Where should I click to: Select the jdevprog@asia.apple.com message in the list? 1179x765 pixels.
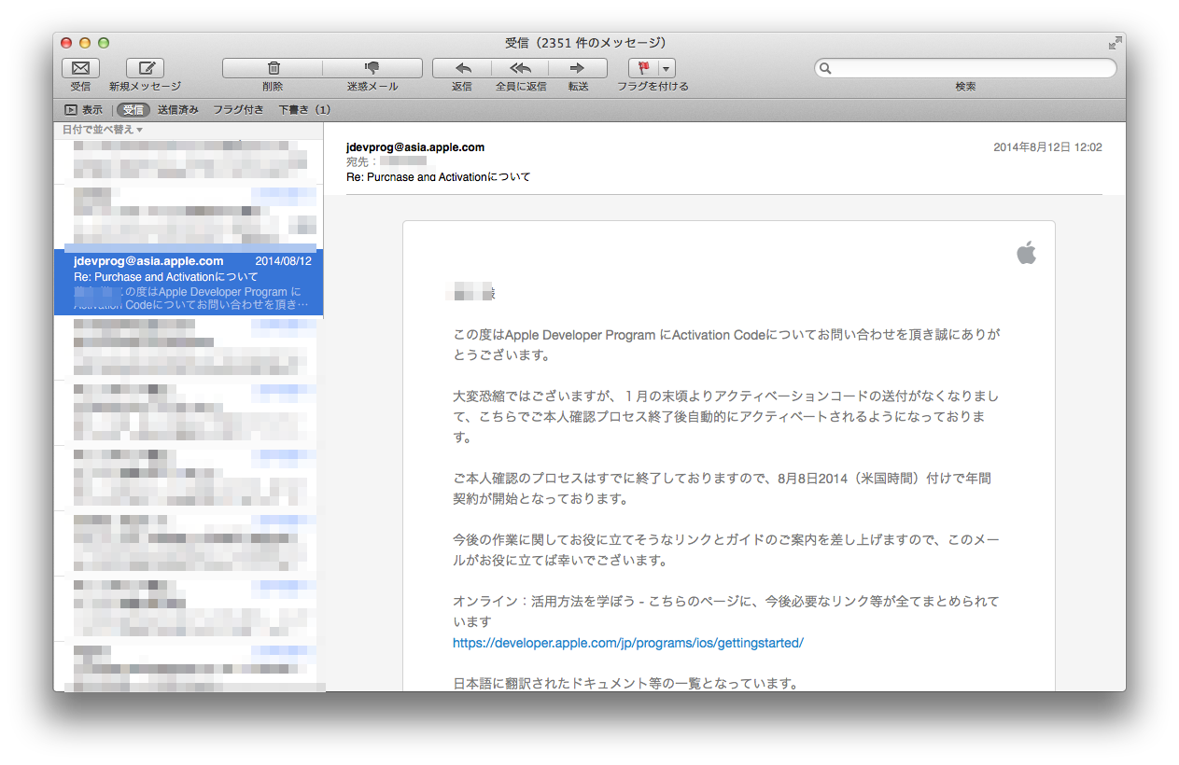tap(189, 284)
